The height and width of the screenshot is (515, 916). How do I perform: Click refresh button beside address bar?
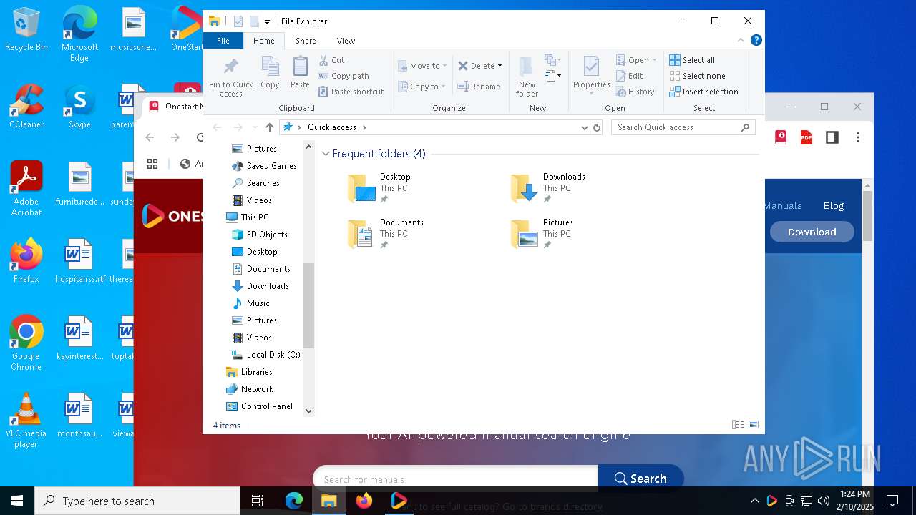pos(597,127)
